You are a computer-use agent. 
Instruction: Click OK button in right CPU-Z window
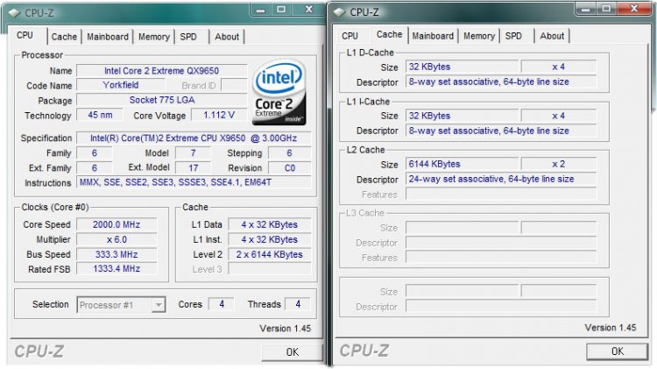618,351
